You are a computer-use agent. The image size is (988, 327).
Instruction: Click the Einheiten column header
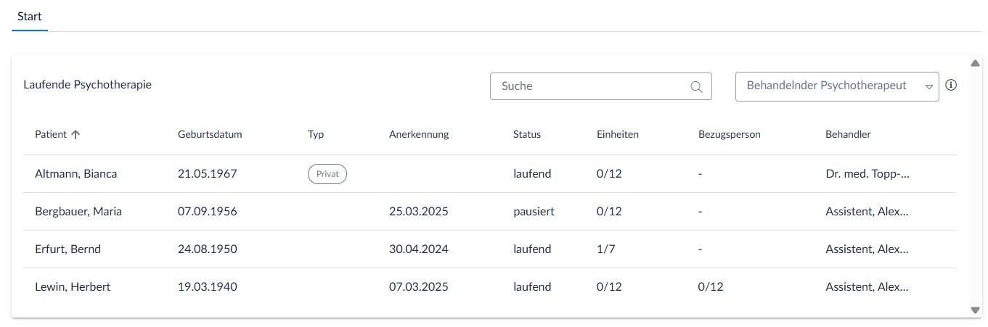click(x=617, y=134)
